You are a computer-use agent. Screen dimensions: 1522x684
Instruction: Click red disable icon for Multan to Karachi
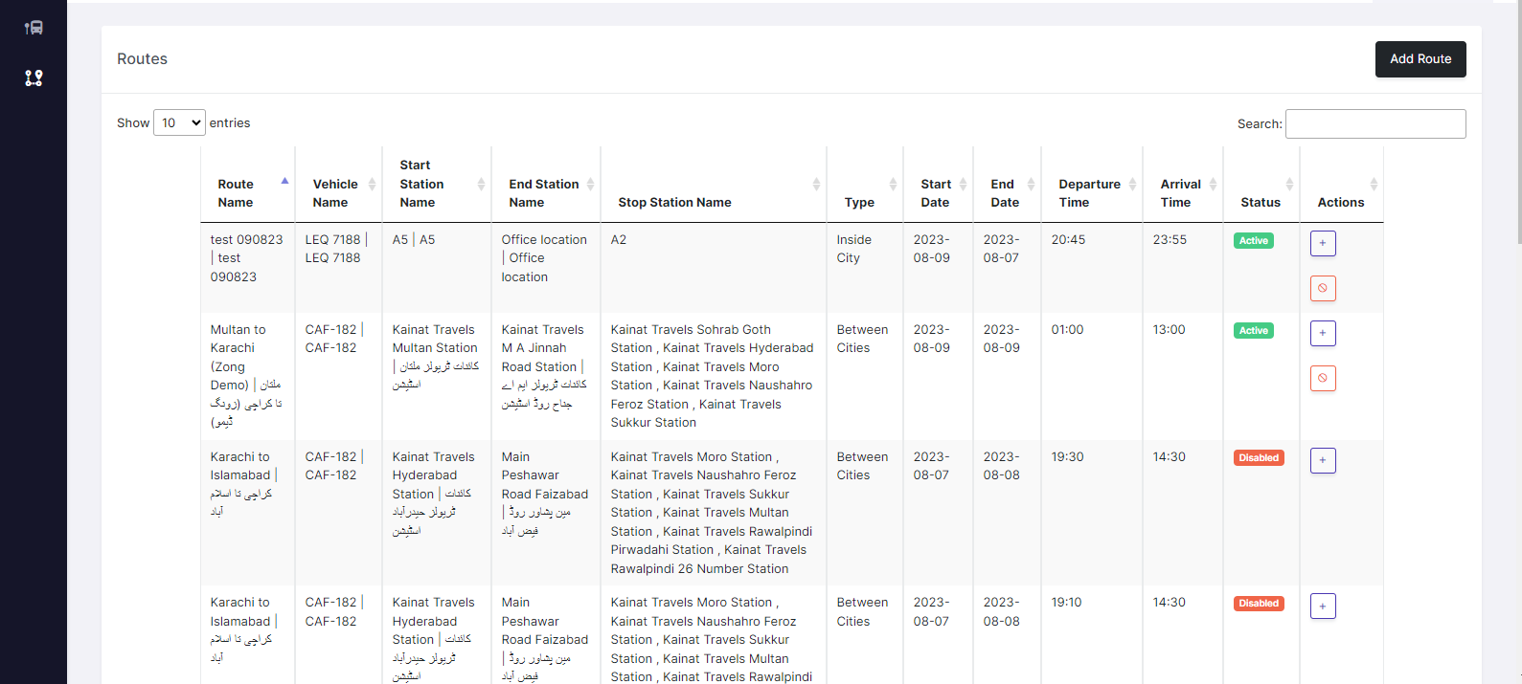click(x=1323, y=378)
